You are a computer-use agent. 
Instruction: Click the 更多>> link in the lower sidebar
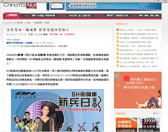(156, 113)
